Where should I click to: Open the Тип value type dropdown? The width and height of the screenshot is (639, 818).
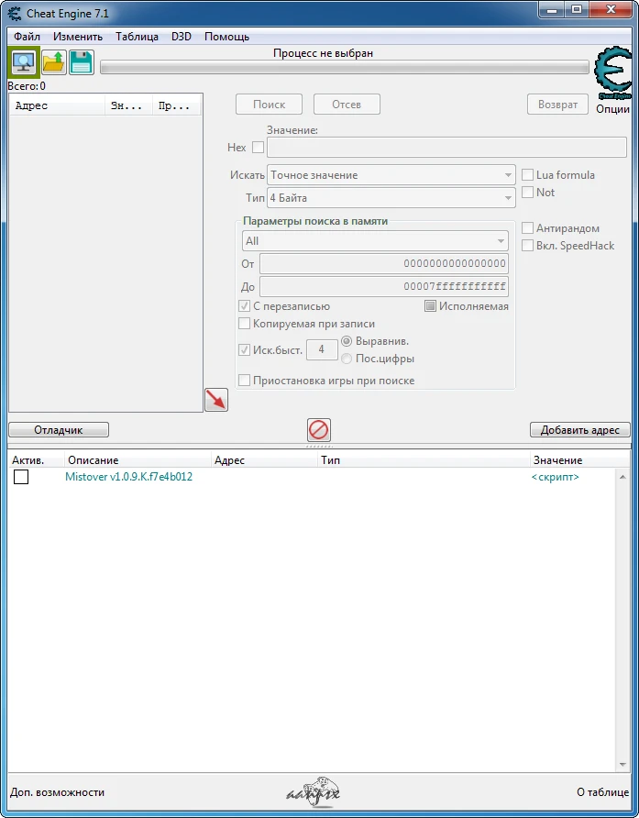[391, 198]
